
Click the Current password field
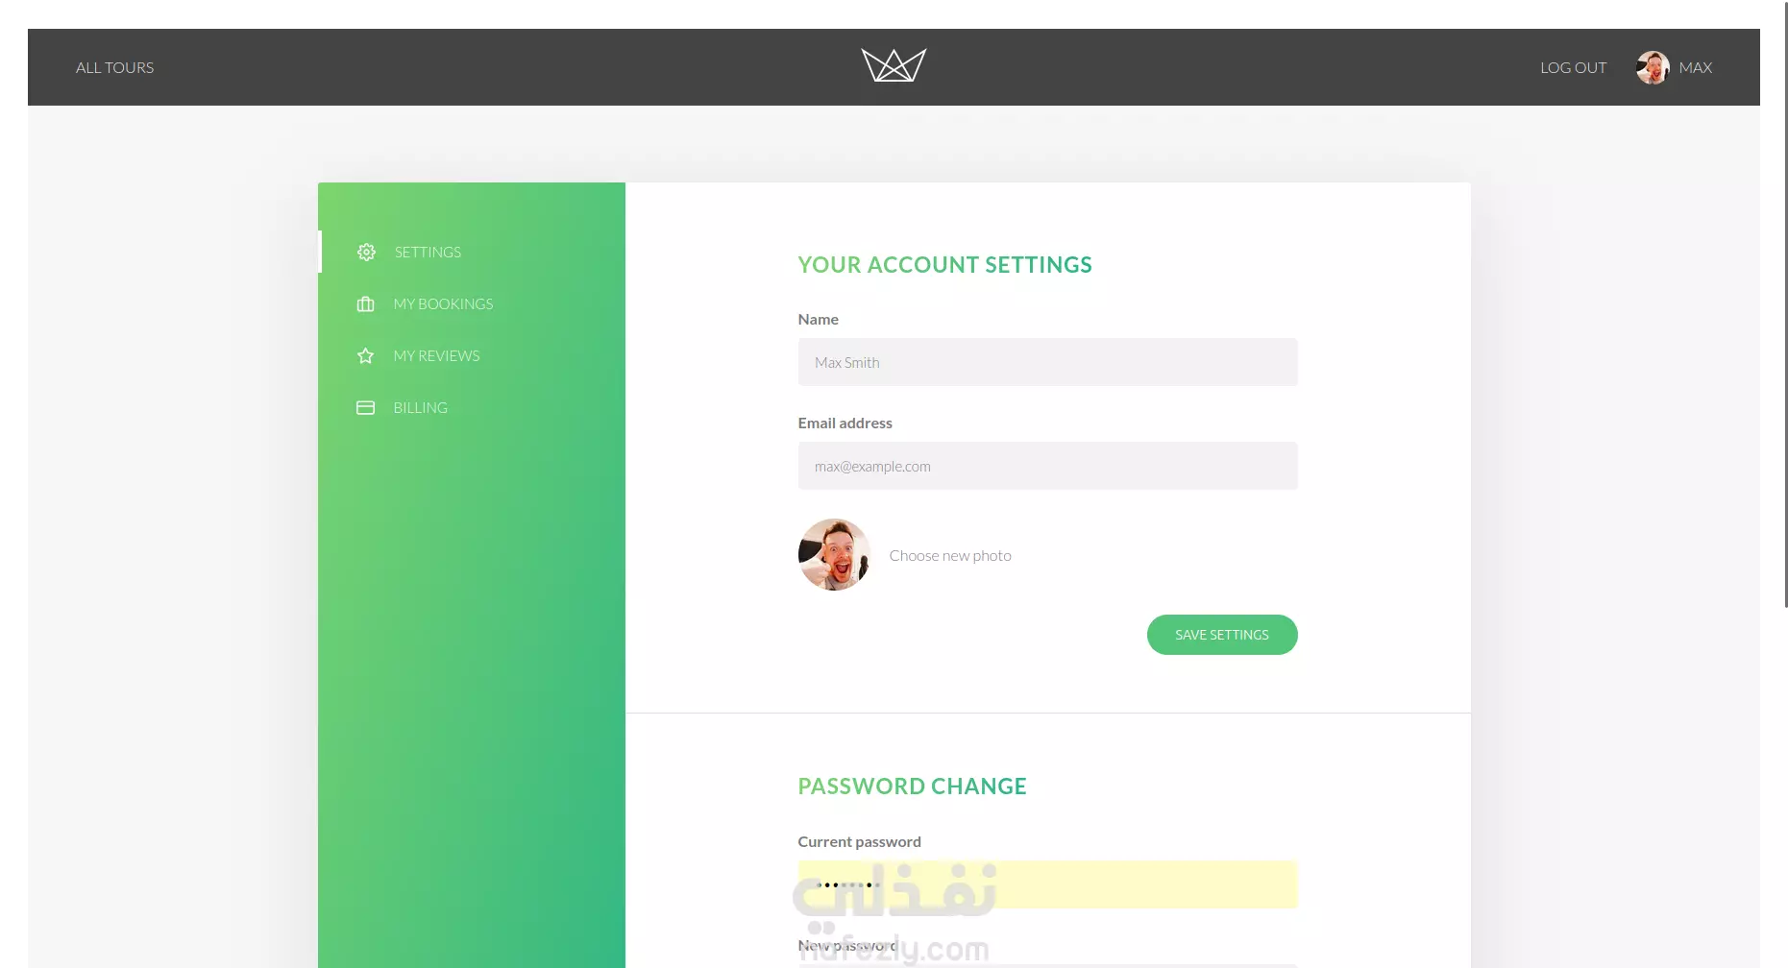[x=1047, y=884]
